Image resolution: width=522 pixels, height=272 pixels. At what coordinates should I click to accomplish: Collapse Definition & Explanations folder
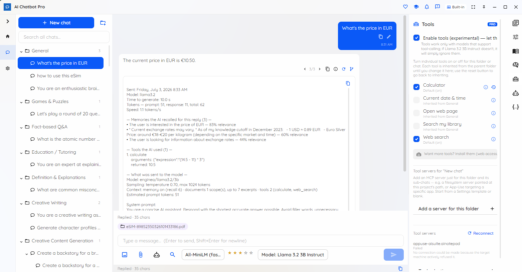pos(21,178)
